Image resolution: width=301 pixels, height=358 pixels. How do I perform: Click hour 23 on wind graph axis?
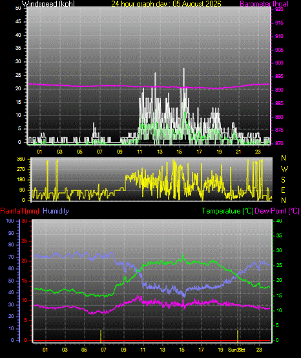pos(258,152)
